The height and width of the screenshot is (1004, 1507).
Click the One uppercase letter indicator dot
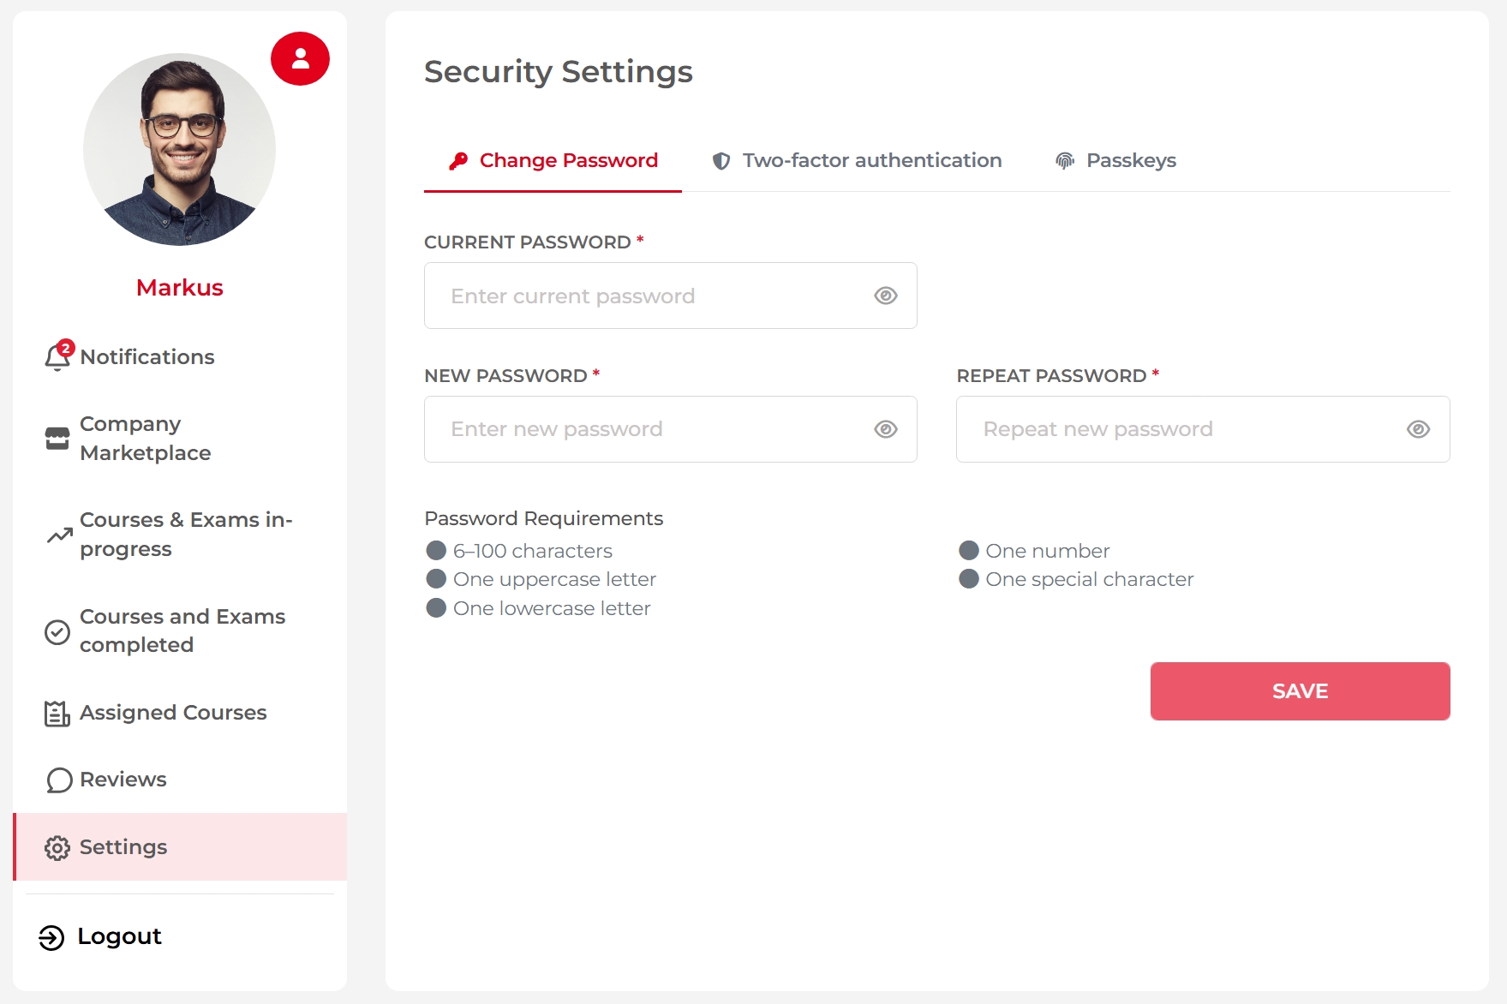436,579
